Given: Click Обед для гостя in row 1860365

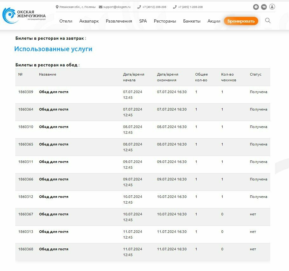Looking at the screenshot, I should click(x=54, y=144).
